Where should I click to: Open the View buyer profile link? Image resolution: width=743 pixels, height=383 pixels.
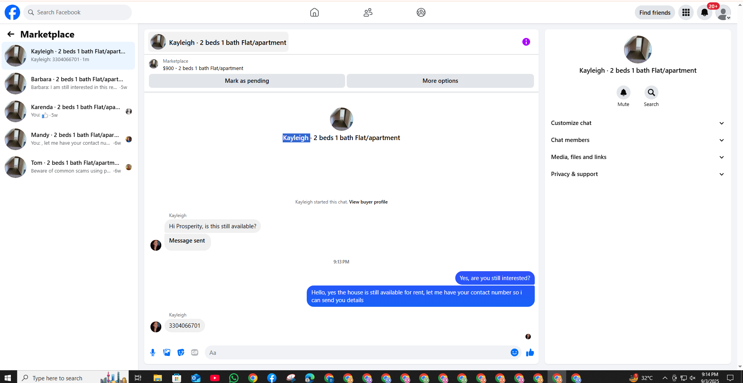pos(368,202)
